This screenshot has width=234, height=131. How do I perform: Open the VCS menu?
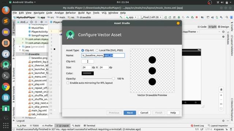(x=104, y=13)
